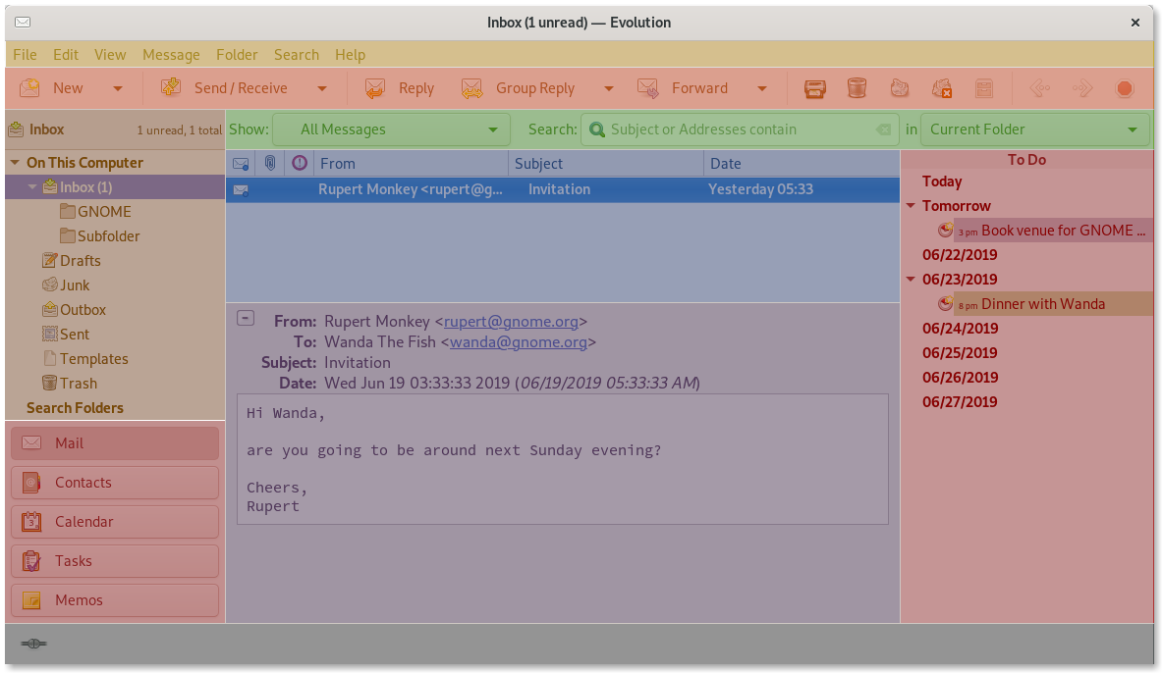Image resolution: width=1162 pixels, height=673 pixels.
Task: Print the selected message
Action: point(815,87)
